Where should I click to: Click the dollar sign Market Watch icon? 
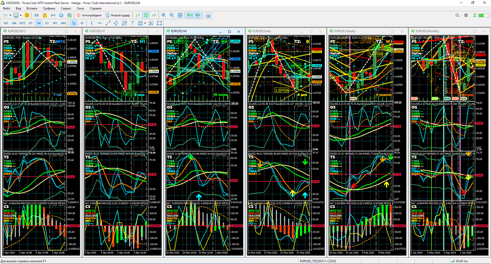click(x=27, y=15)
